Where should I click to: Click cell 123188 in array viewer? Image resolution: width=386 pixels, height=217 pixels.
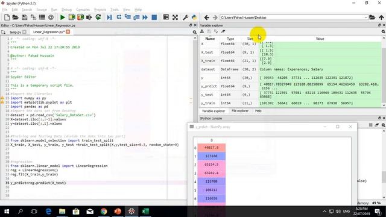click(x=212, y=156)
